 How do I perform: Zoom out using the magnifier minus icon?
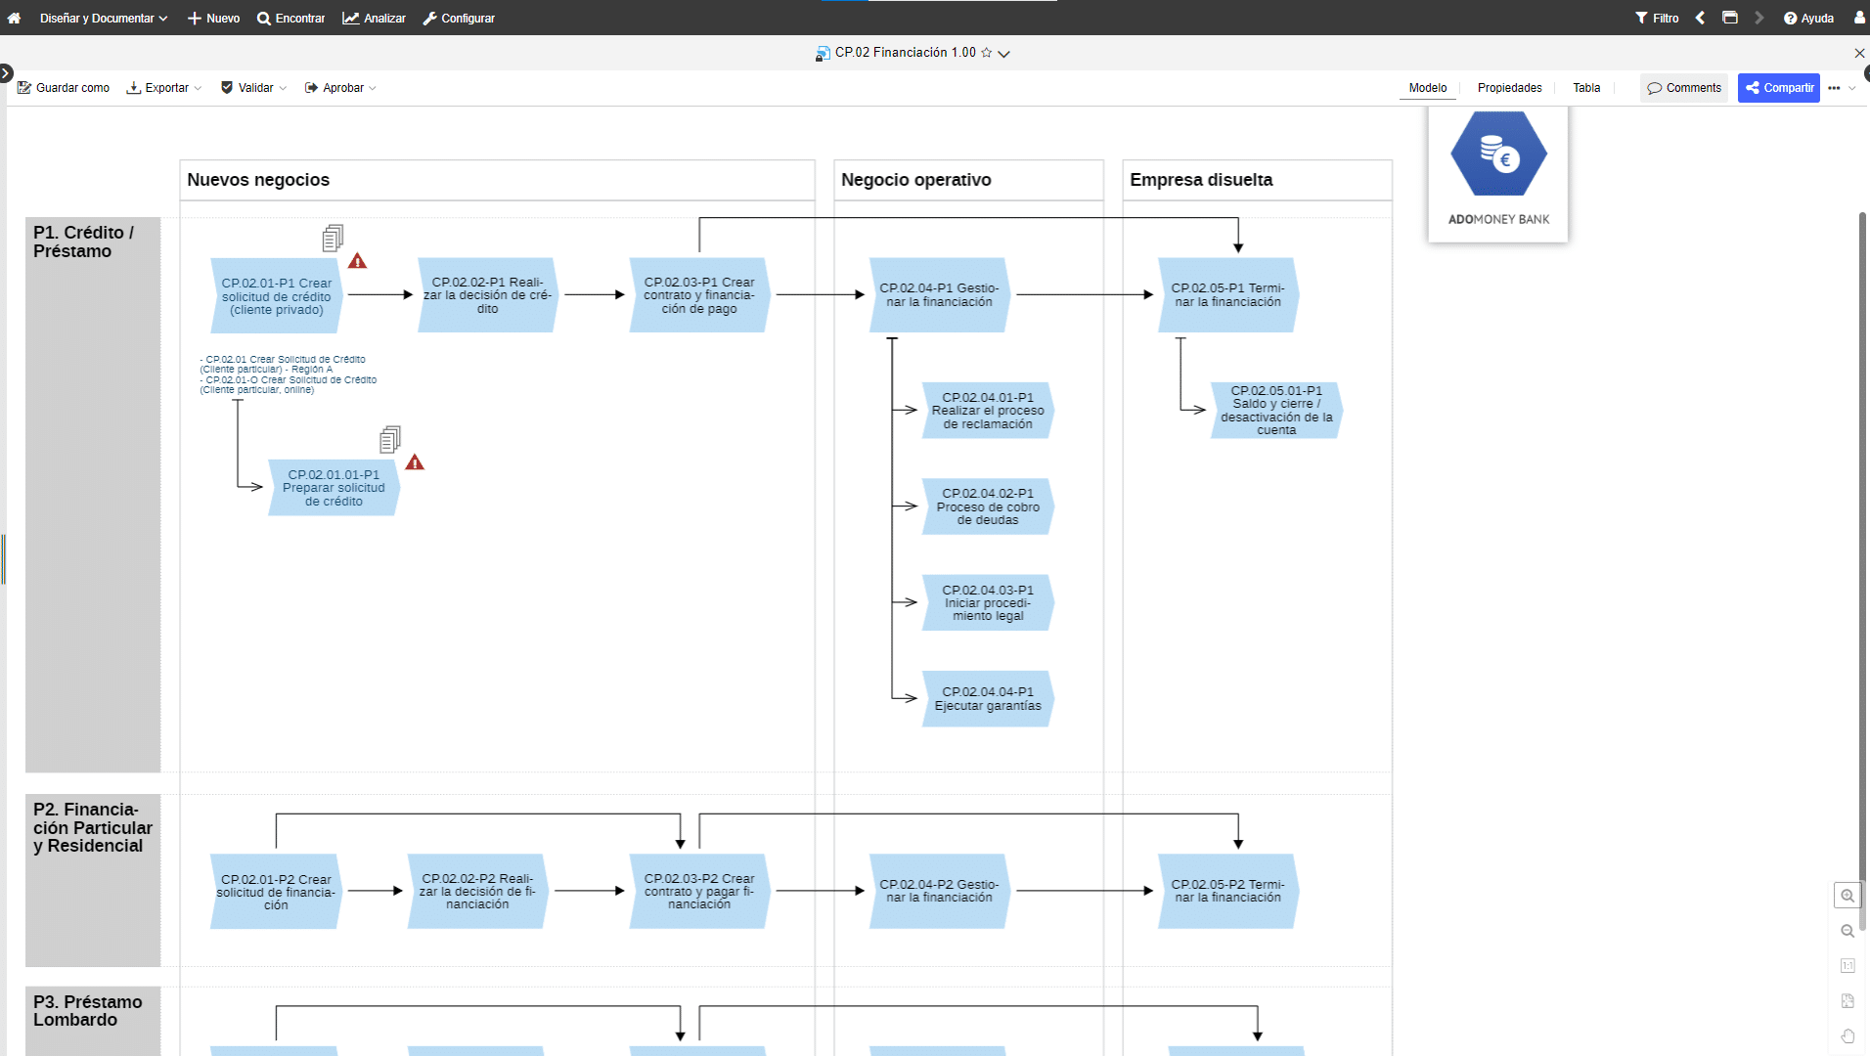tap(1848, 931)
